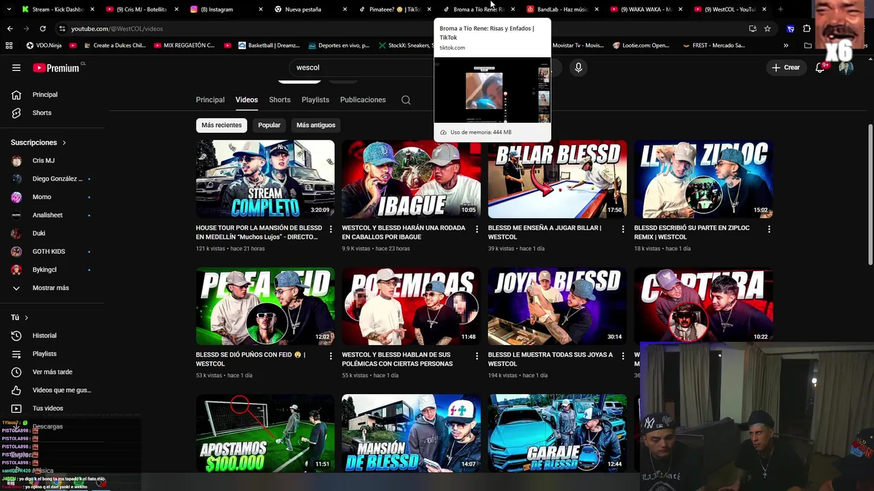Screen dimensions: 874x491
Task: Open the Cris MJ subscription channel
Action: coord(44,161)
